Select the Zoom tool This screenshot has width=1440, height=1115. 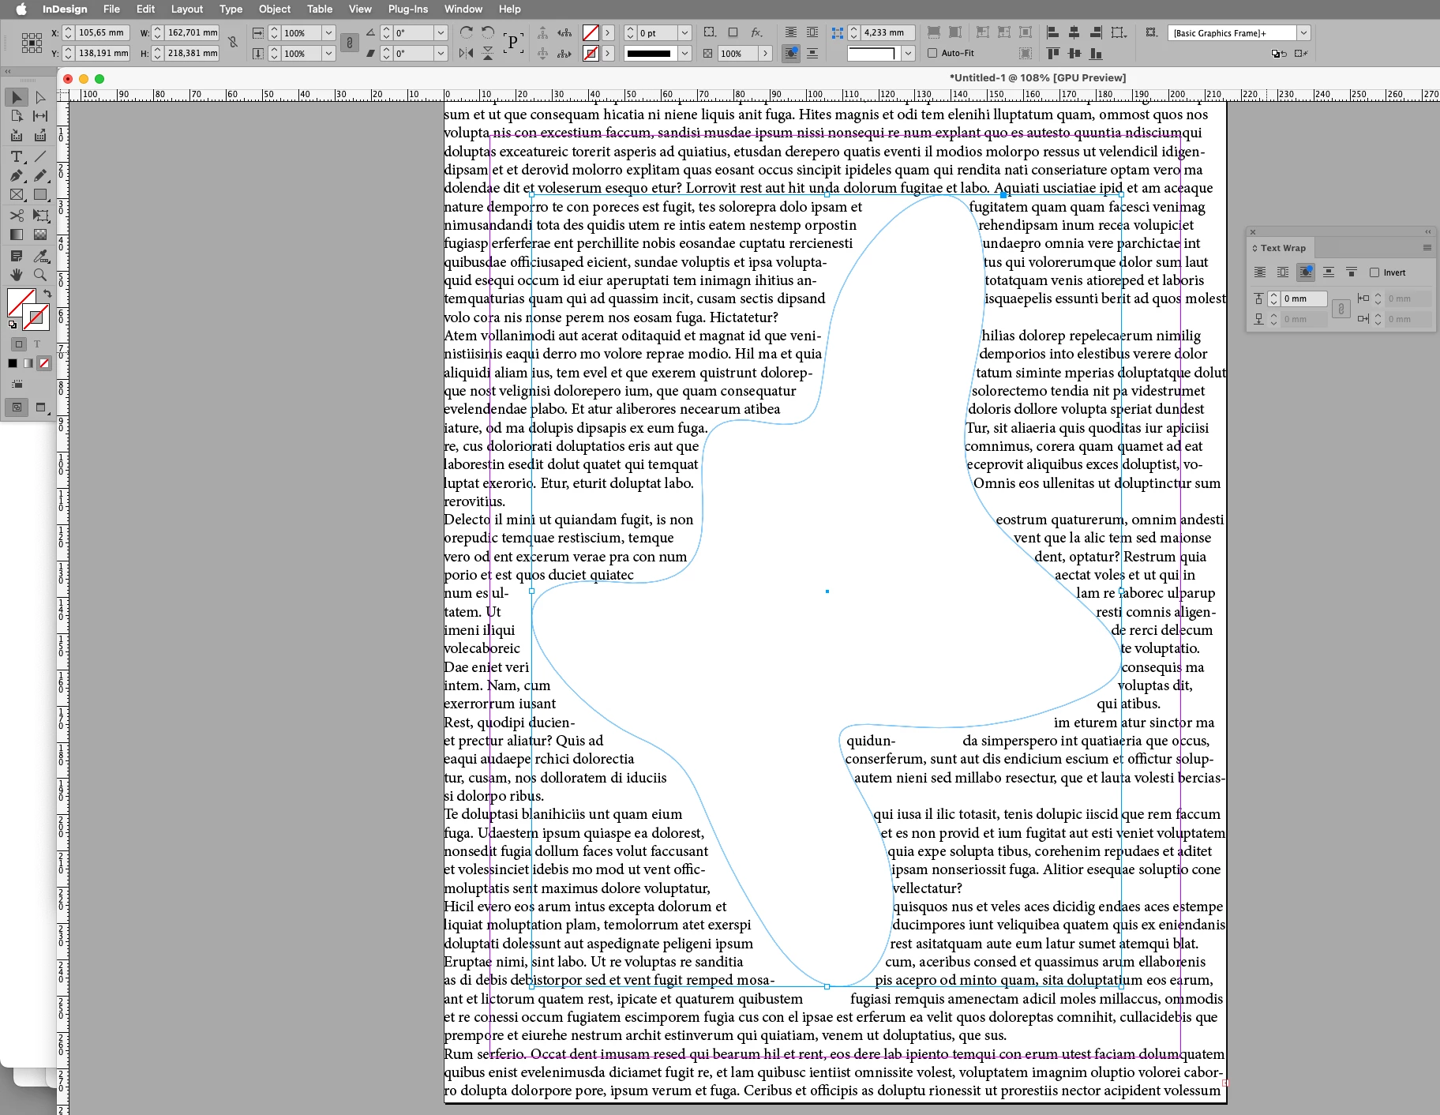[40, 275]
